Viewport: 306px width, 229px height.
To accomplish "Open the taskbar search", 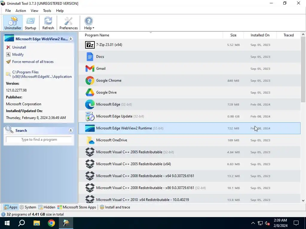I will click(x=22, y=223).
